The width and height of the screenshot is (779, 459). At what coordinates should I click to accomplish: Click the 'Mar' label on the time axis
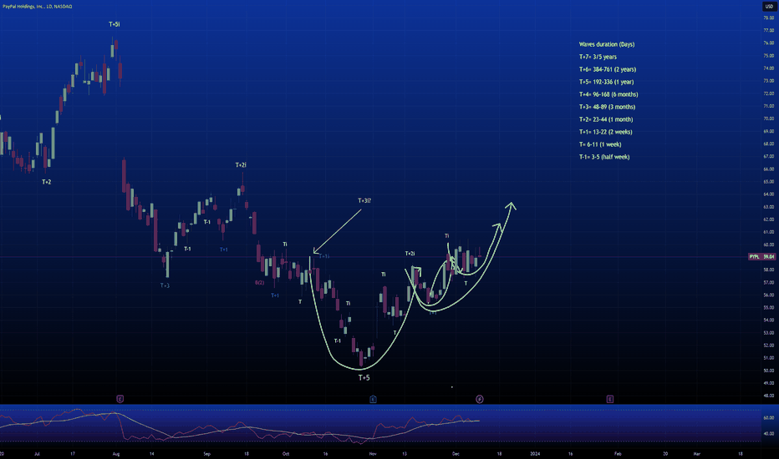tap(696, 454)
